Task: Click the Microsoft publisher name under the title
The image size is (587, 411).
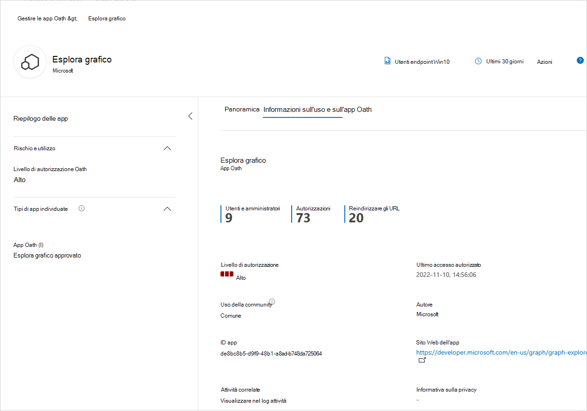Action: (63, 71)
